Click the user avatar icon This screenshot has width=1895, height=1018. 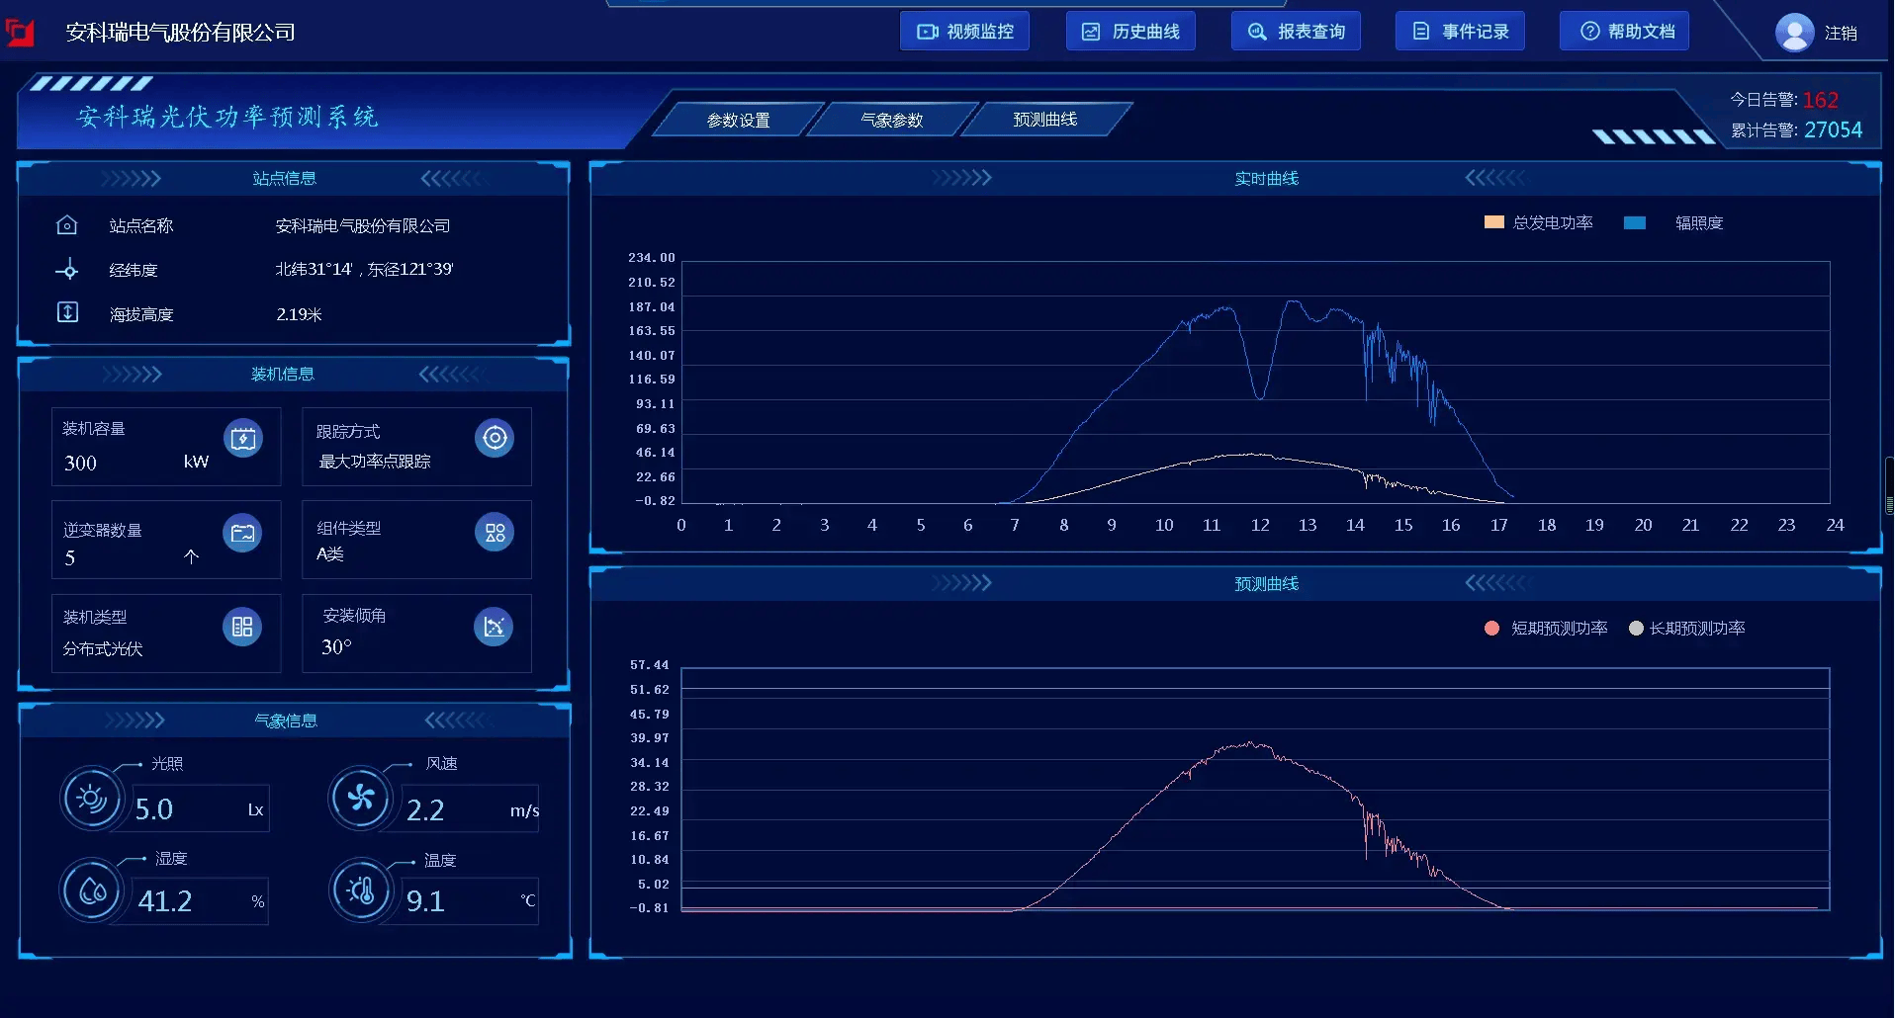coord(1794,33)
